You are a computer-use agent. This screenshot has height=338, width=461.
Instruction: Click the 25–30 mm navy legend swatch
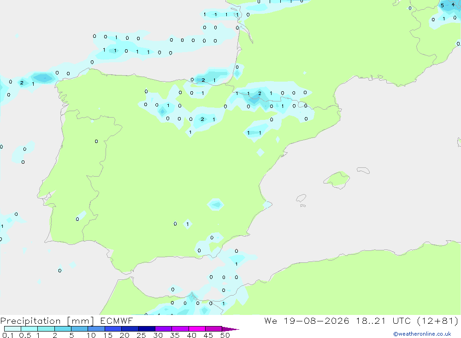coord(147,329)
